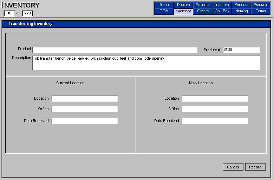Open the Naming section
Image resolution: width=274 pixels, height=180 pixels.
pyautogui.click(x=241, y=11)
